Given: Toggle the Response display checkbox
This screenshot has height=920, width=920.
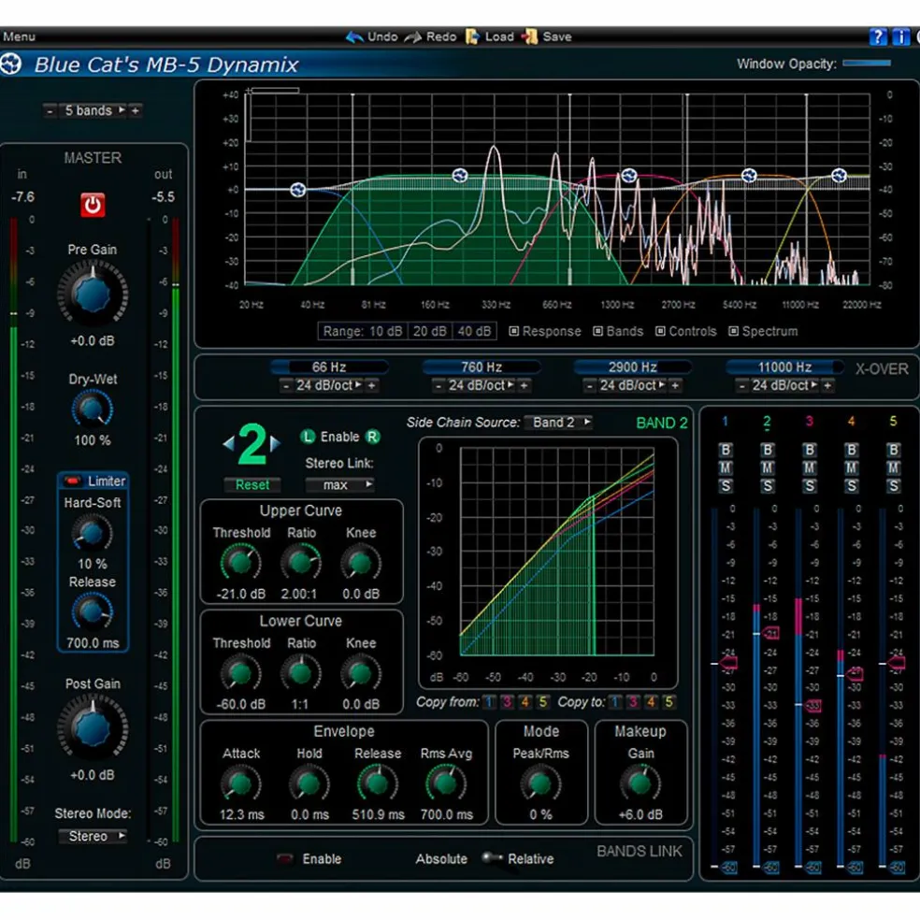Looking at the screenshot, I should [514, 331].
